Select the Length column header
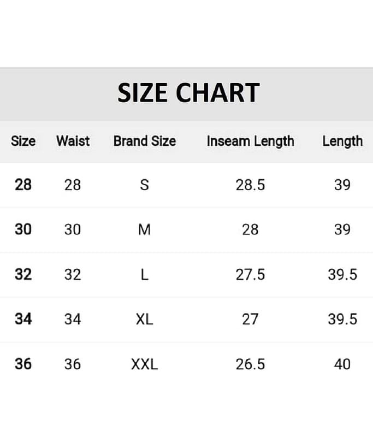Screen dimensions: 373x437 (x=342, y=141)
